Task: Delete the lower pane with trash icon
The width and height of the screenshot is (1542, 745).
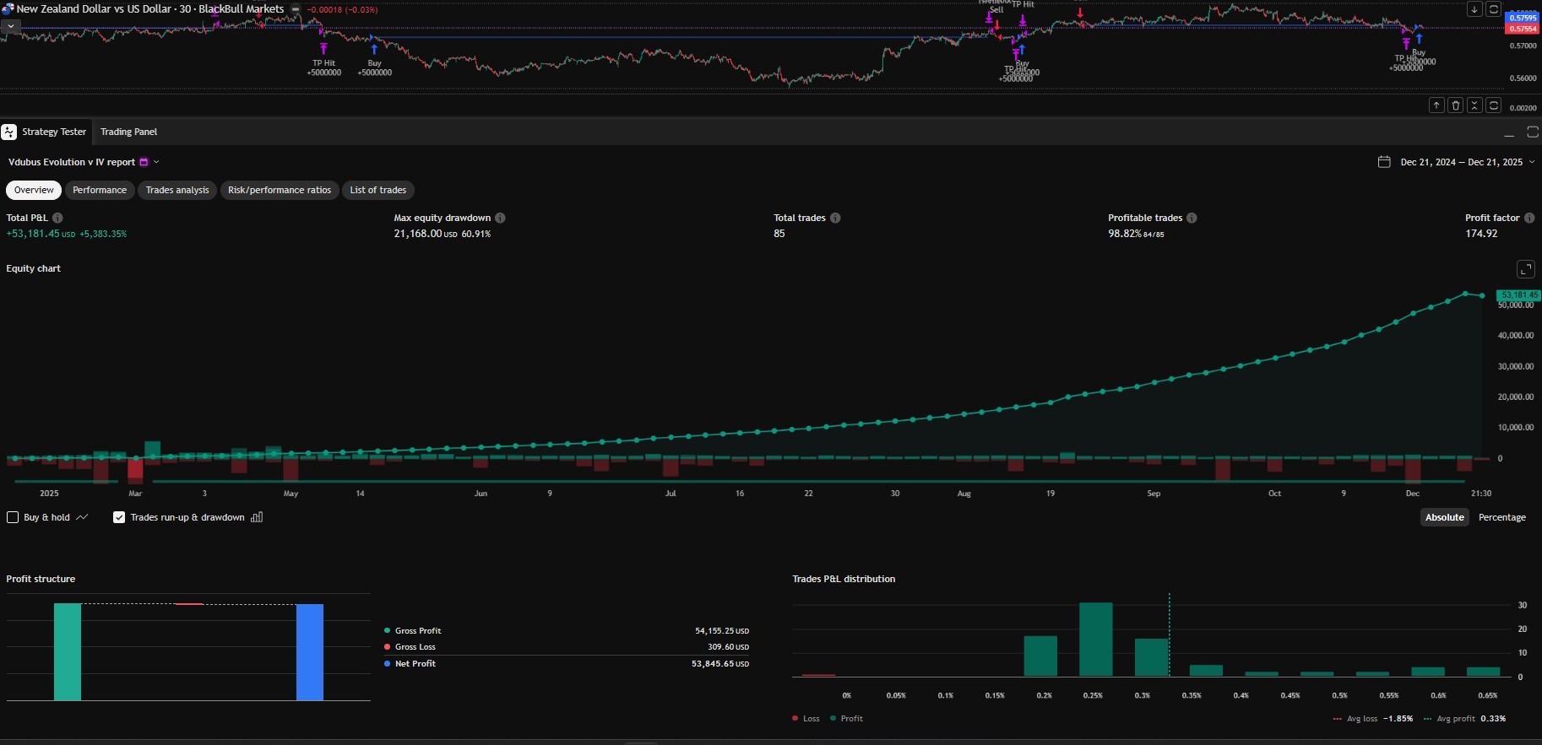Action: (x=1455, y=105)
